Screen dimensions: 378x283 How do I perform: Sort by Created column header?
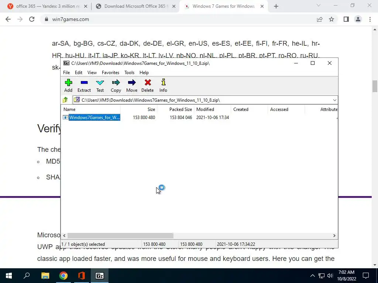[x=249, y=109]
